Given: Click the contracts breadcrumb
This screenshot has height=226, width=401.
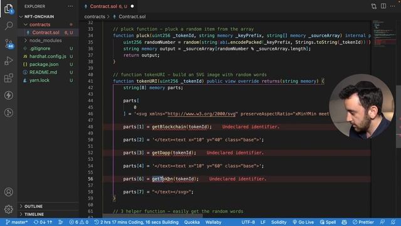Looking at the screenshot, I should point(95,17).
